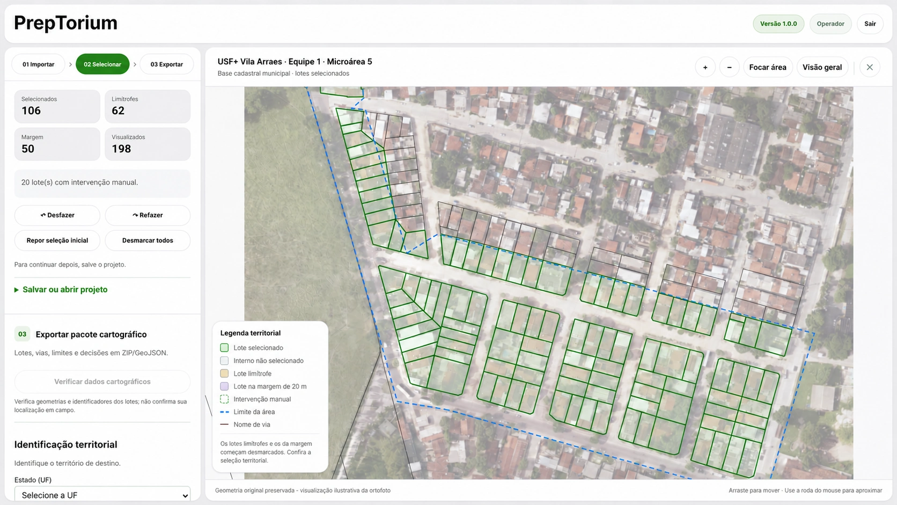Image resolution: width=897 pixels, height=505 pixels.
Task: Click the map title USF+ Vila Arraes
Action: click(295, 62)
